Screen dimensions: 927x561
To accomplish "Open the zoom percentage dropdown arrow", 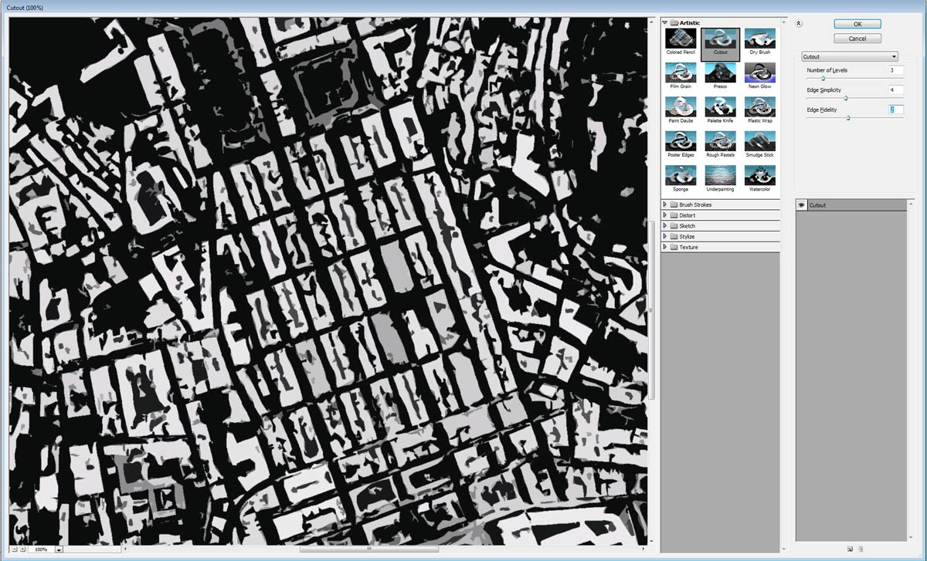I will point(59,549).
